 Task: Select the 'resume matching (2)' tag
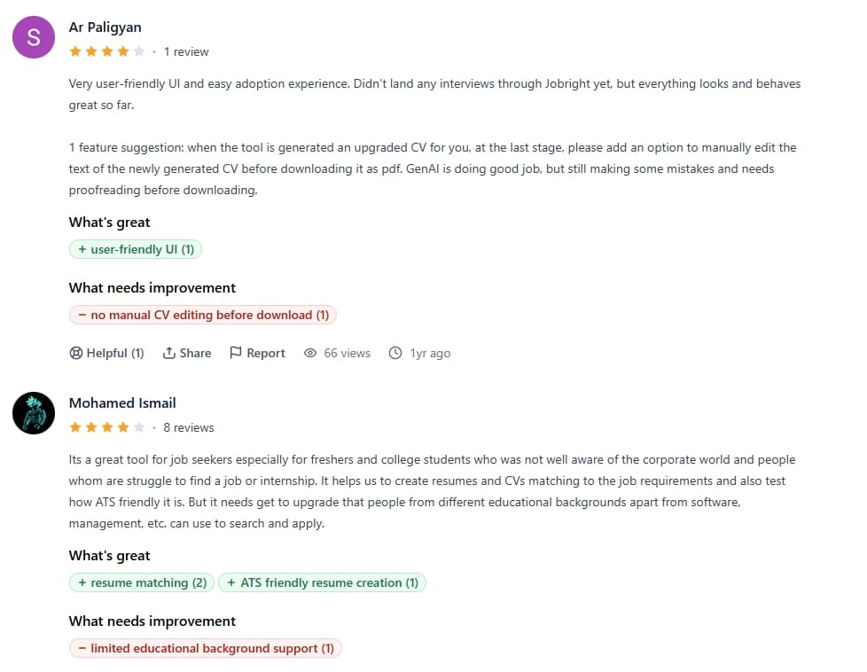click(x=142, y=582)
